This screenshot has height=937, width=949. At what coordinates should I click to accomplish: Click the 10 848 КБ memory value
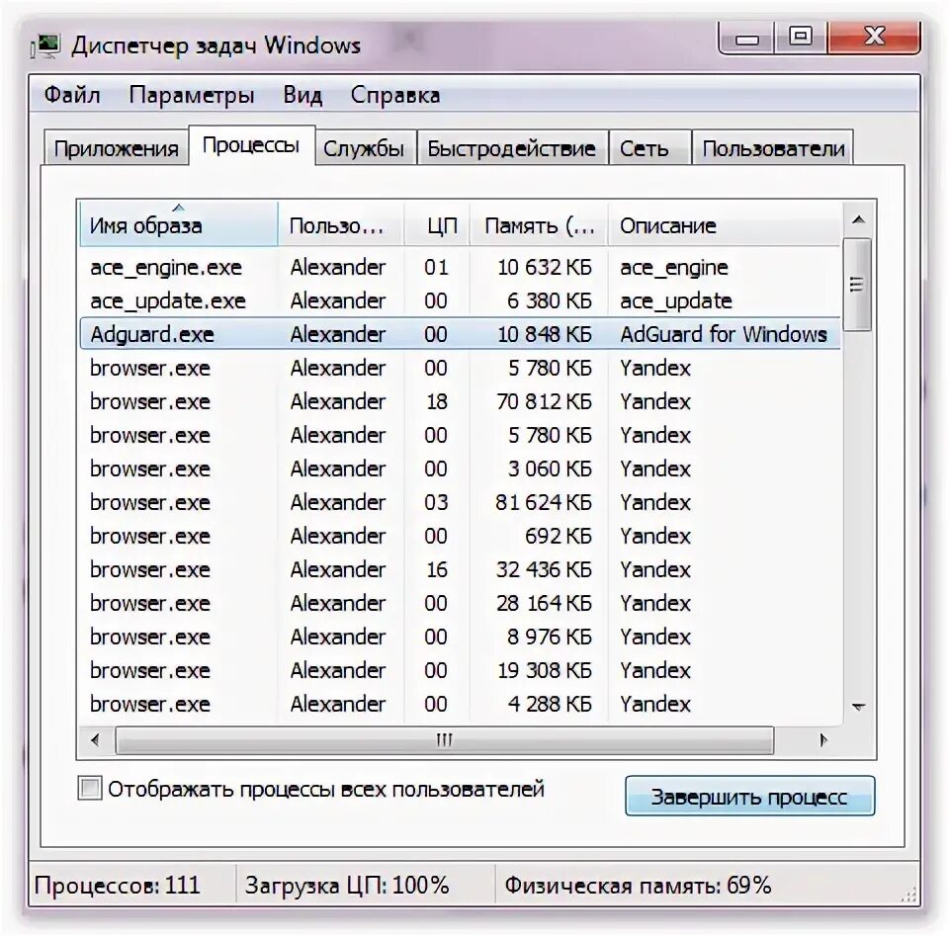tap(544, 334)
